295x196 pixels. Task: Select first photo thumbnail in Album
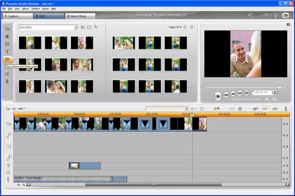[30, 43]
